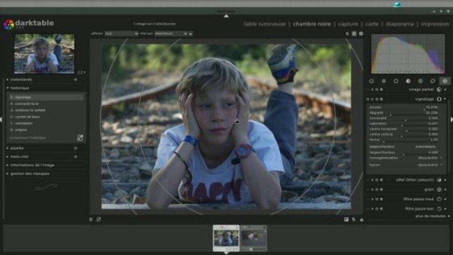Expand informations de l'image panel

pyautogui.click(x=7, y=165)
